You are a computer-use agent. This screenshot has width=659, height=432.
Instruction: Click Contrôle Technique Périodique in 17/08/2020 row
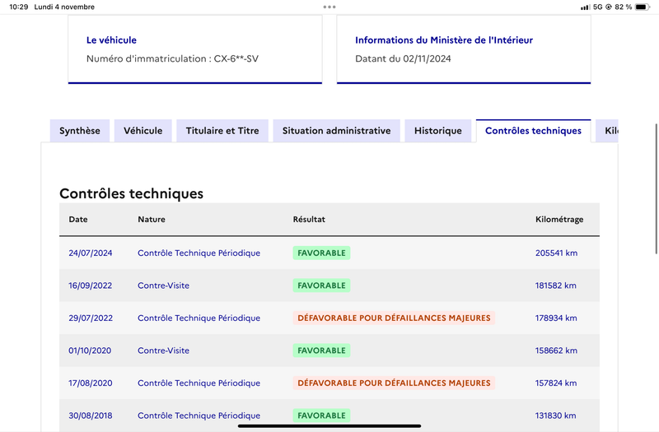pyautogui.click(x=199, y=383)
